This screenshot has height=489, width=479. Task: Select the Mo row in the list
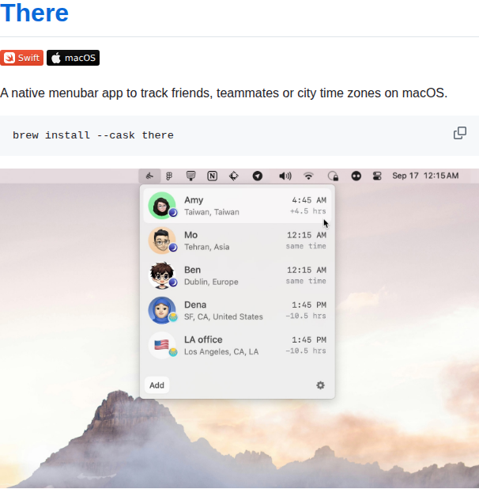(237, 241)
